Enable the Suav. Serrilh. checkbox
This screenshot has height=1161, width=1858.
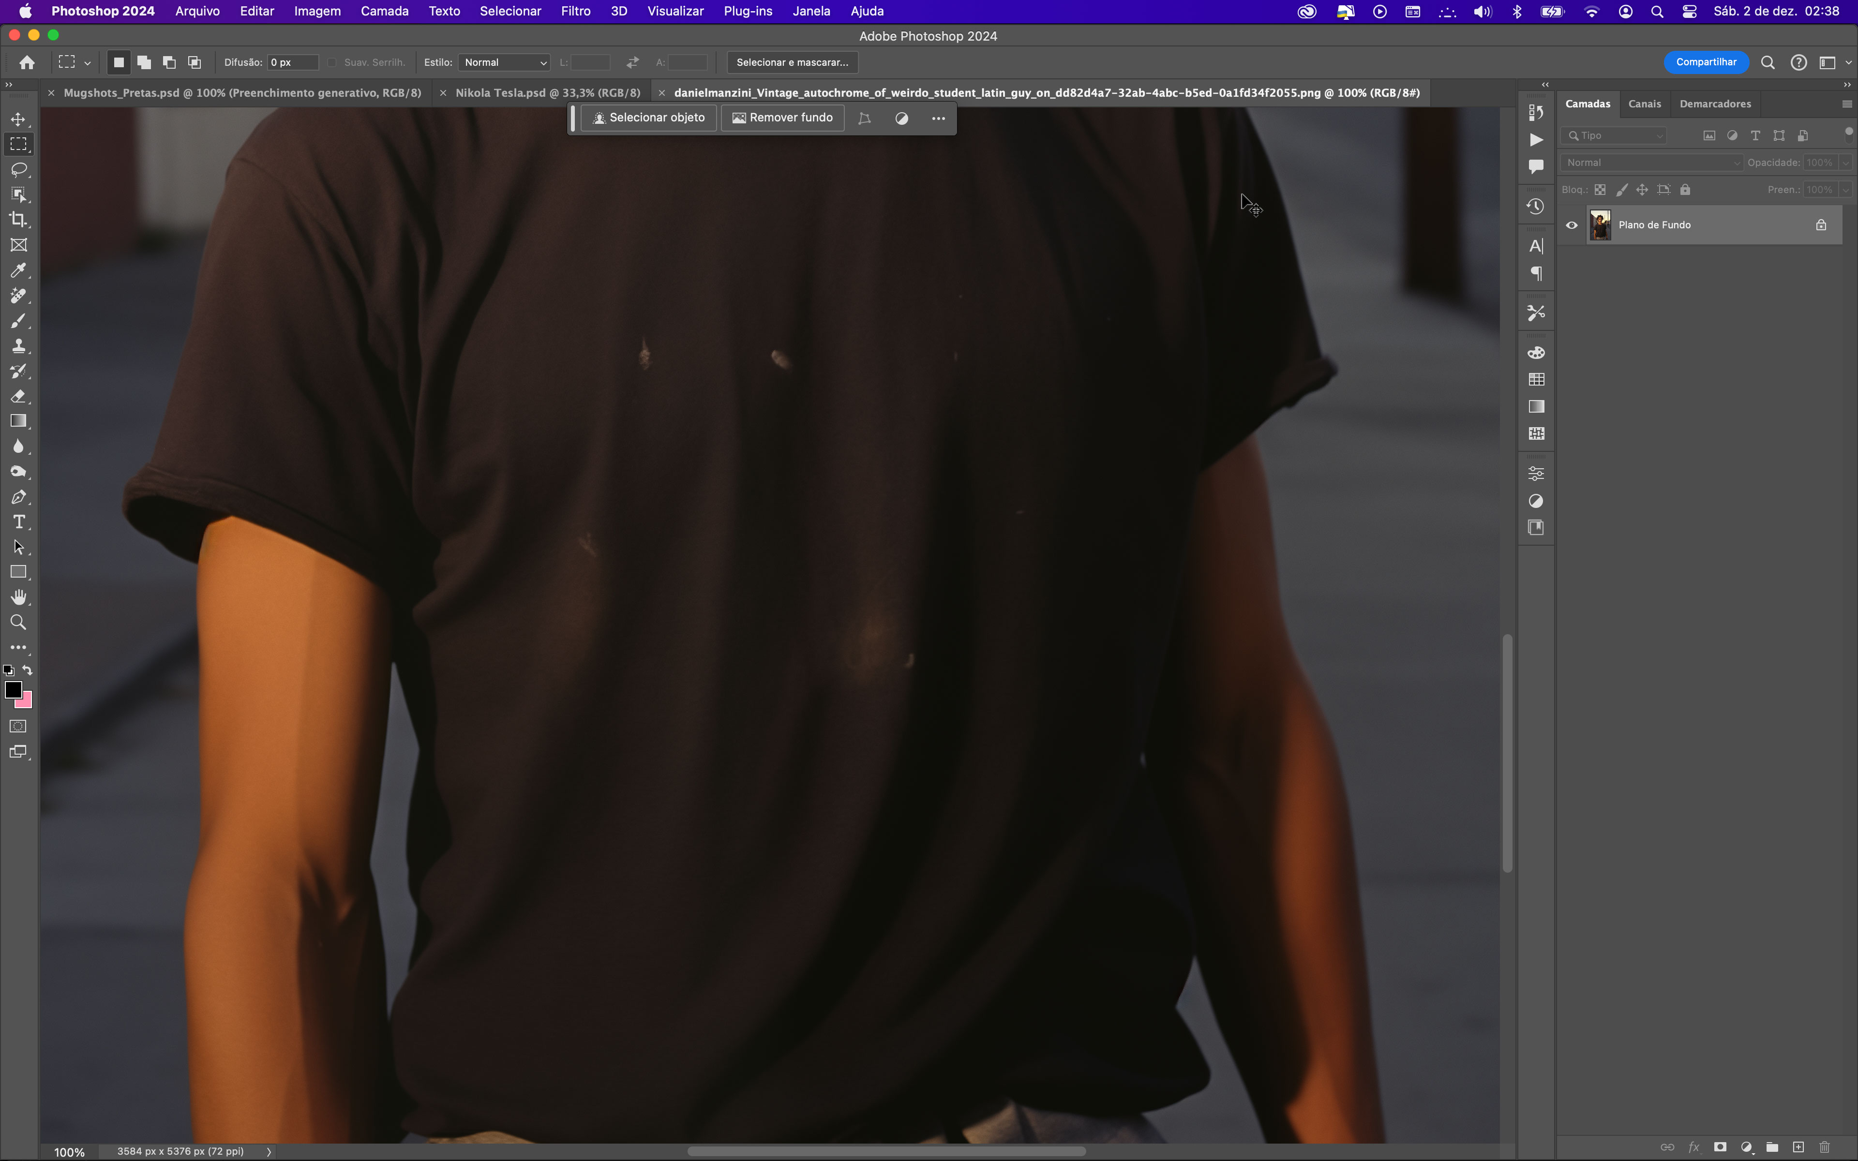(333, 62)
